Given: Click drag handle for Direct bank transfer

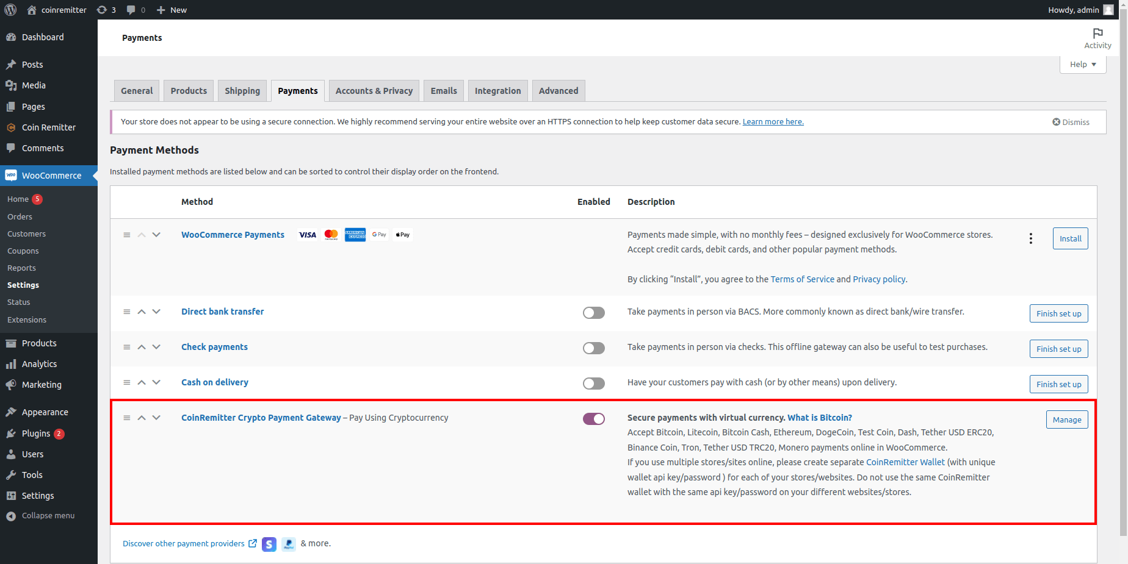Looking at the screenshot, I should tap(127, 312).
